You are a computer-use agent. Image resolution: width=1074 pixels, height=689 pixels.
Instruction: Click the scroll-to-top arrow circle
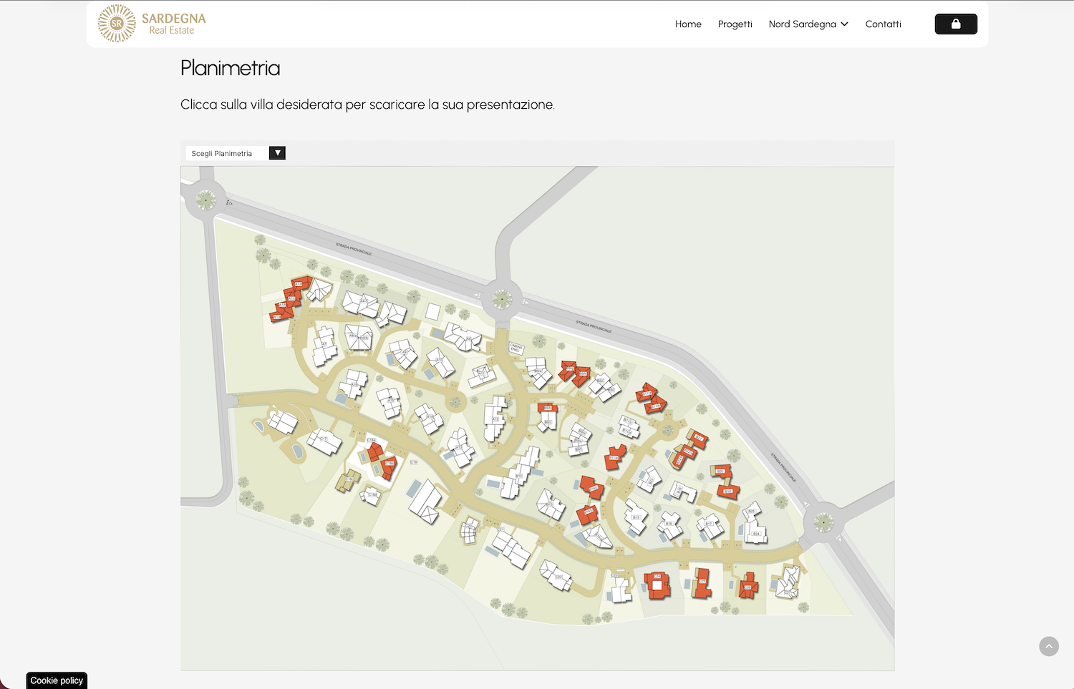pyautogui.click(x=1049, y=646)
